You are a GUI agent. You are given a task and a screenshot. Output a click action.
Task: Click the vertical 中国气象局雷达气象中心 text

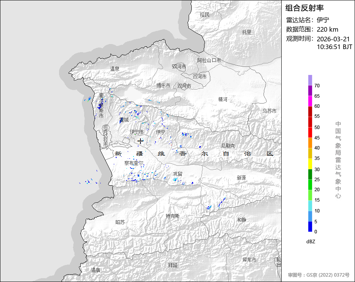(338, 160)
